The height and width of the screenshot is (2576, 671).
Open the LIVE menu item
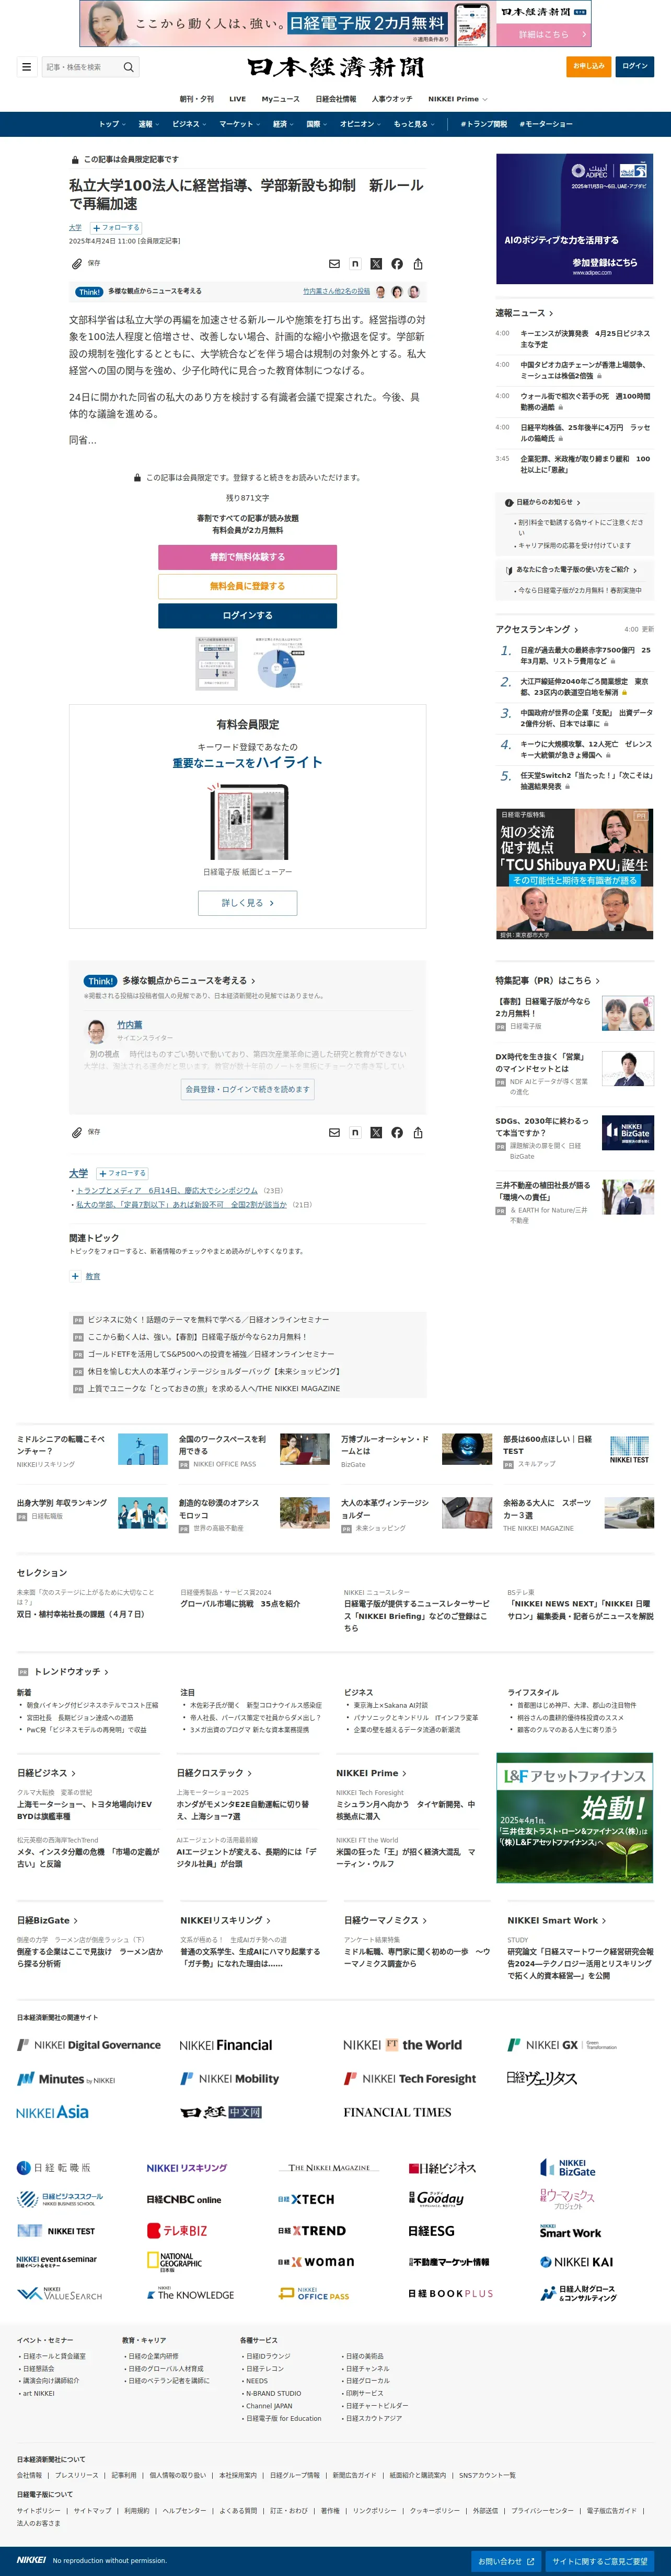coord(237,99)
